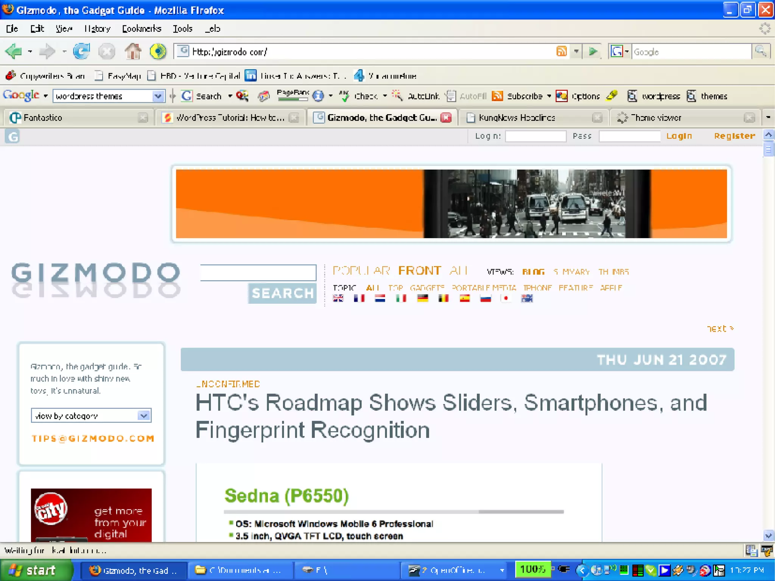Select the Japanese flag edition icon

click(506, 299)
